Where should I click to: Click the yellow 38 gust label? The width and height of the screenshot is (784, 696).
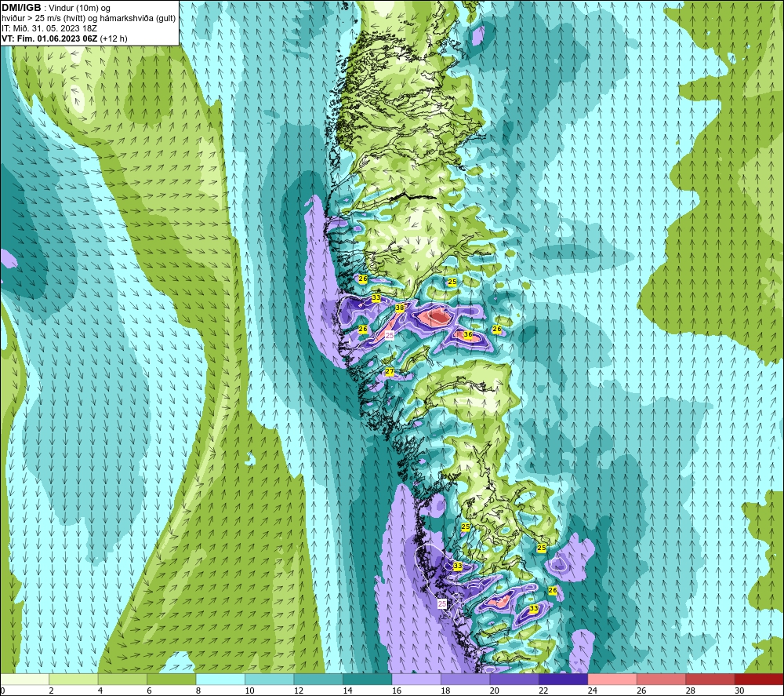(400, 308)
